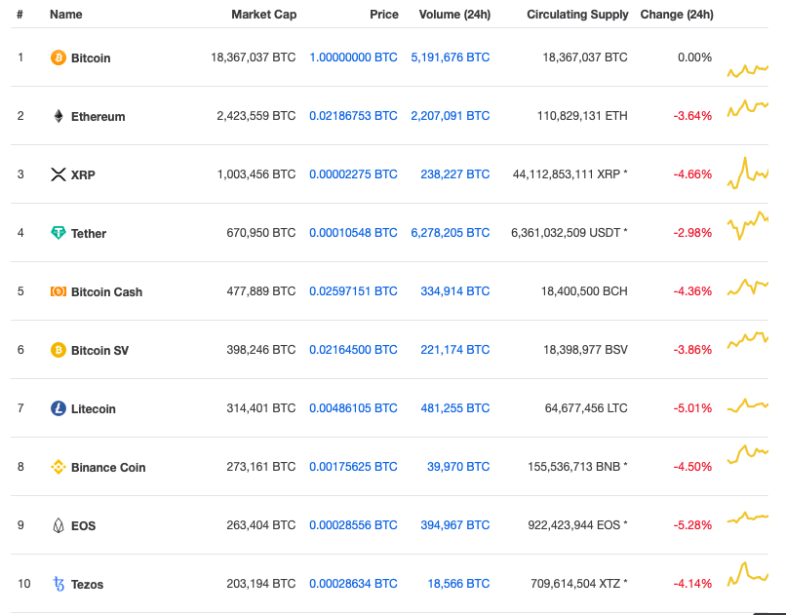Click the Tezos logo icon

pos(58,583)
